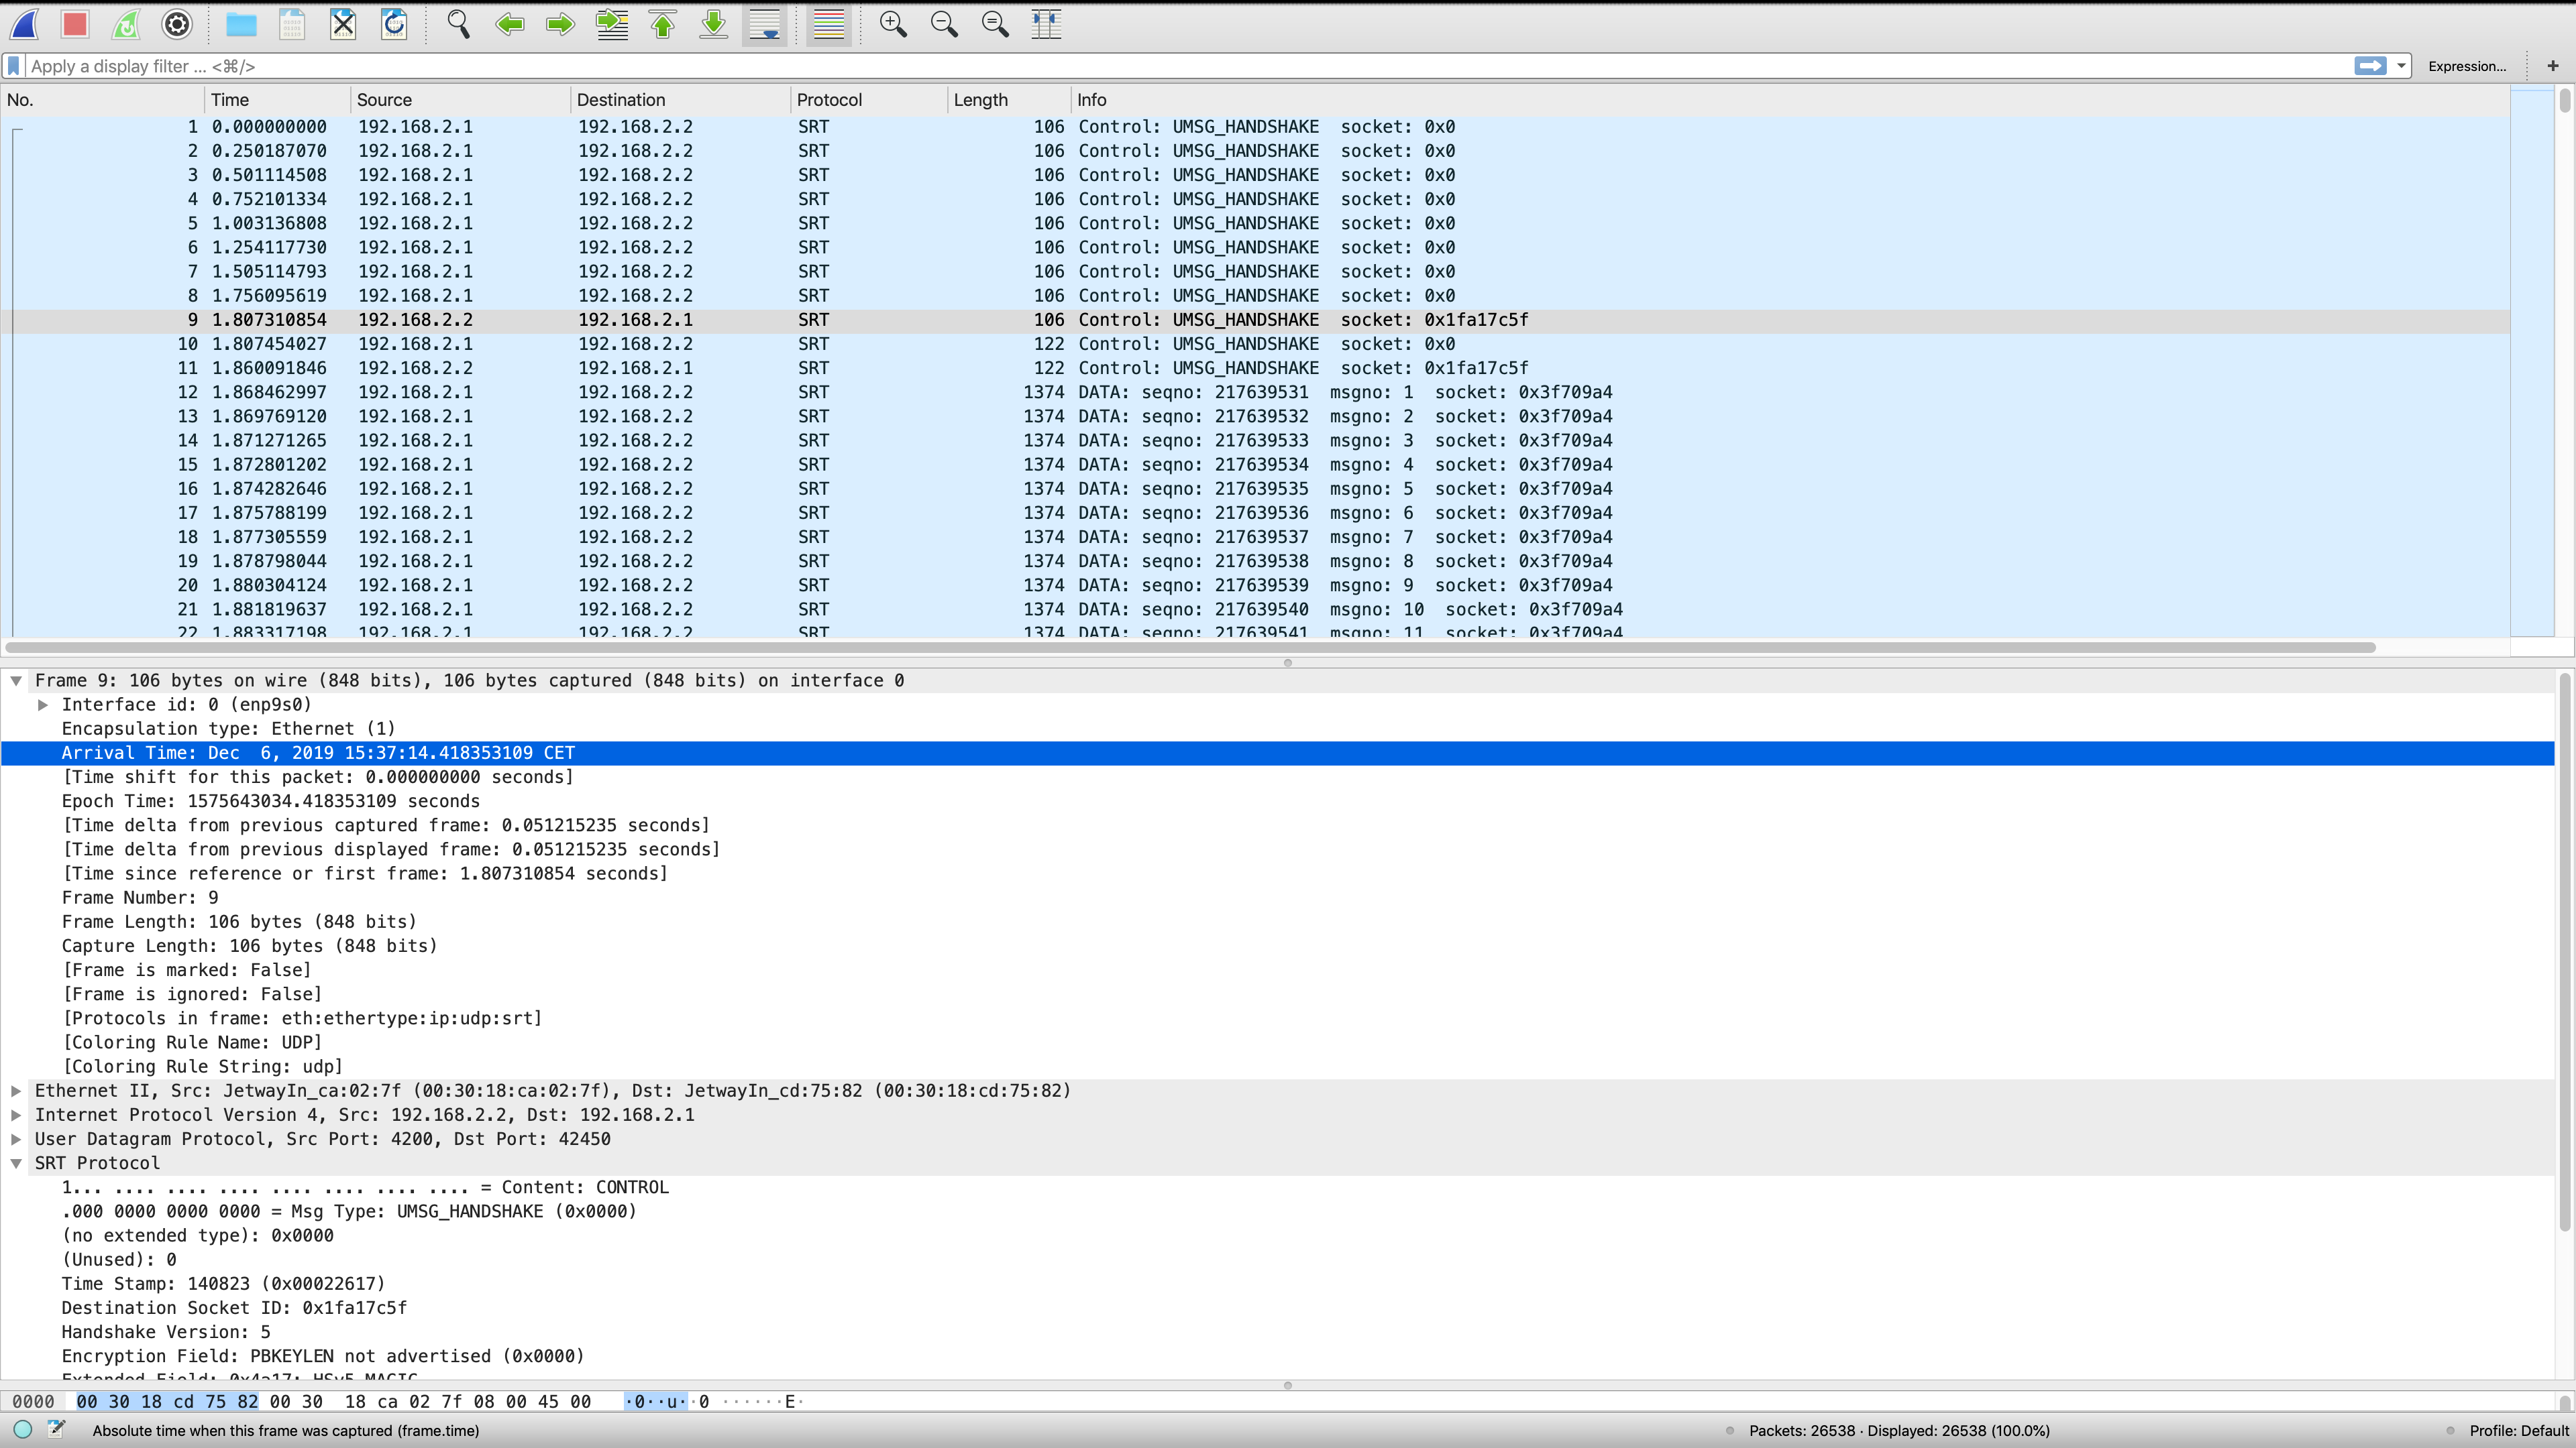Select packet 12 DATA seqno 217639531
Viewport: 2576px width, 1448px height.
point(1255,391)
